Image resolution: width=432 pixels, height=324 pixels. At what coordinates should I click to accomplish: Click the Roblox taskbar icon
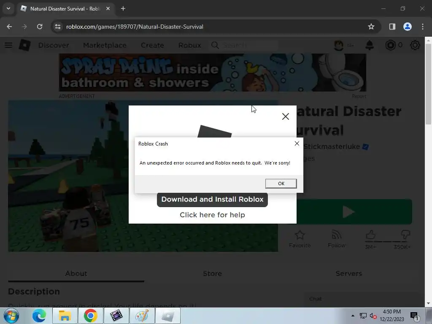click(x=168, y=316)
